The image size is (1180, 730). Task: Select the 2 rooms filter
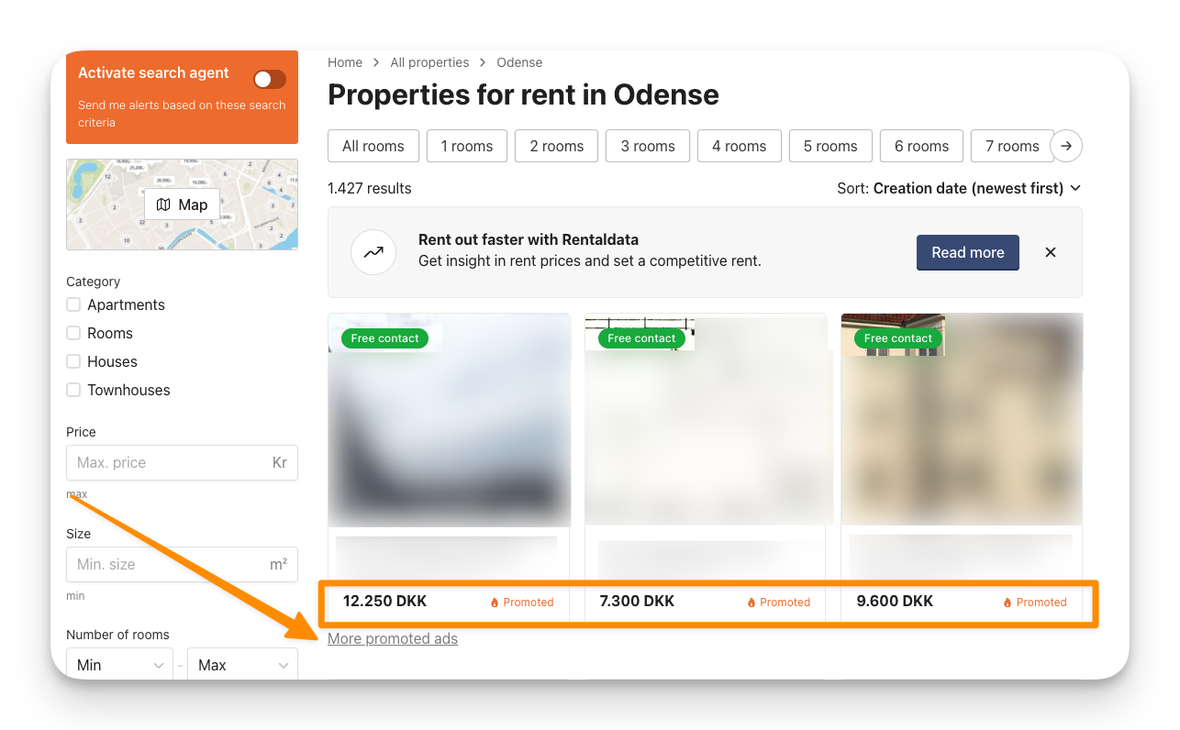coord(557,146)
